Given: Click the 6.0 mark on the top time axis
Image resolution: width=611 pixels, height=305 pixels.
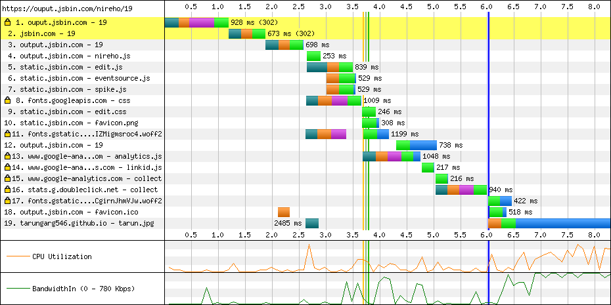Looking at the screenshot, I should coord(487,7).
